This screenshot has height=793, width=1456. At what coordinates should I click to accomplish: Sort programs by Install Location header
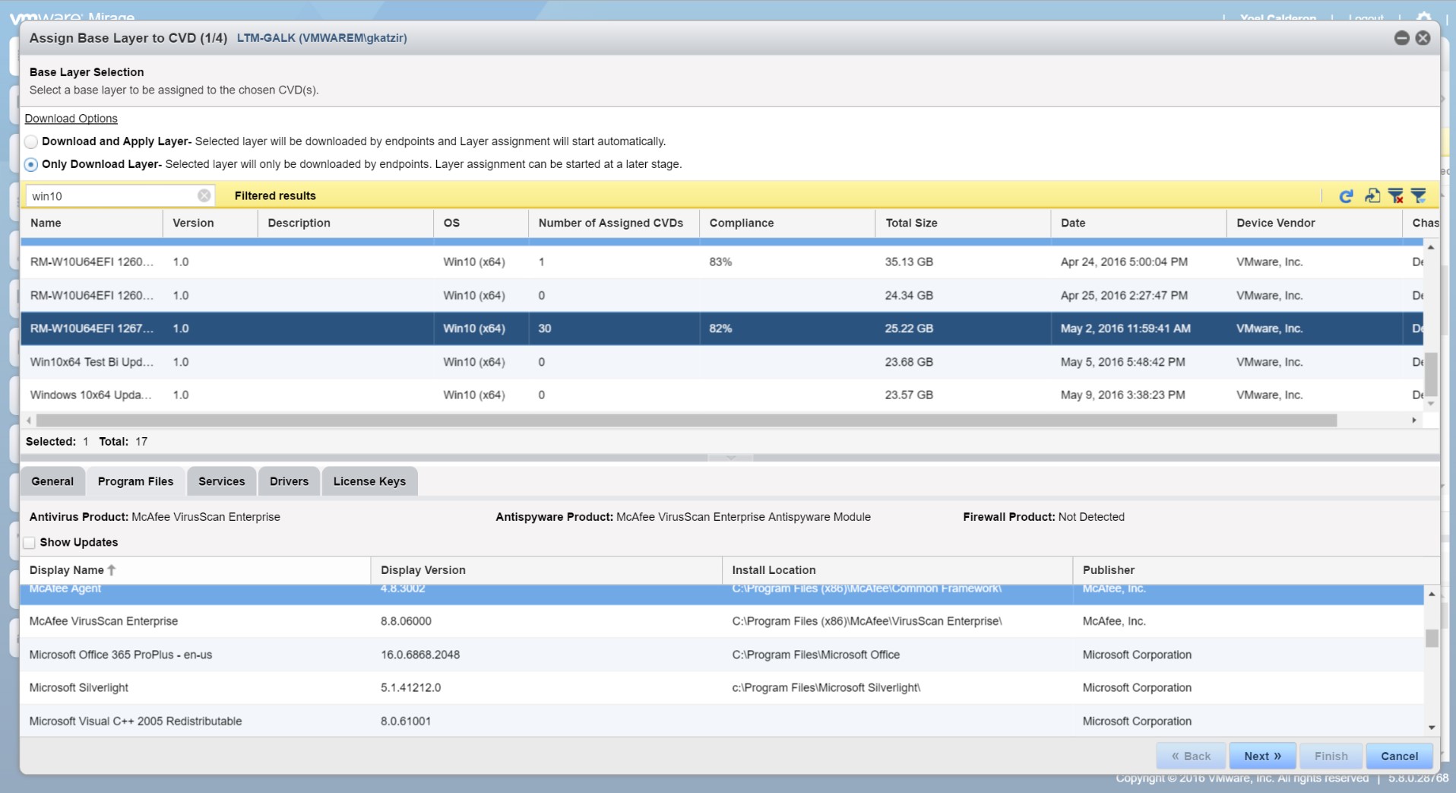coord(897,570)
